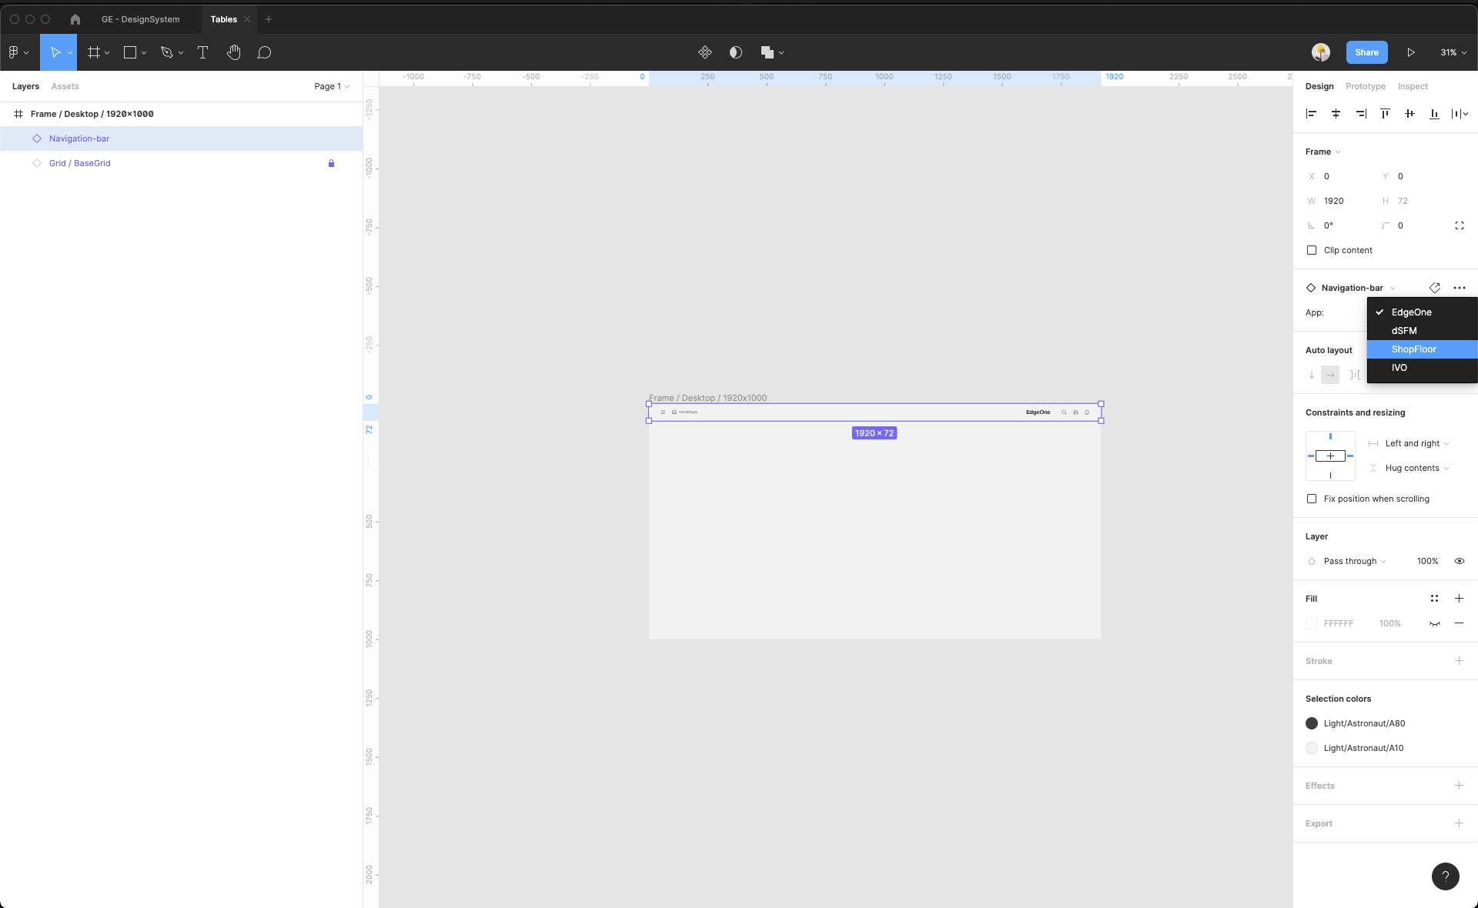The image size is (1478, 908).
Task: Click the Go to main component icon
Action: point(1435,288)
